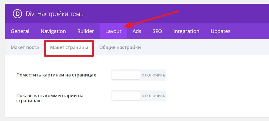Toggle white handle for 'Показывать комментарии на страницах'
The height and width of the screenshot is (121, 269).
click(x=126, y=96)
